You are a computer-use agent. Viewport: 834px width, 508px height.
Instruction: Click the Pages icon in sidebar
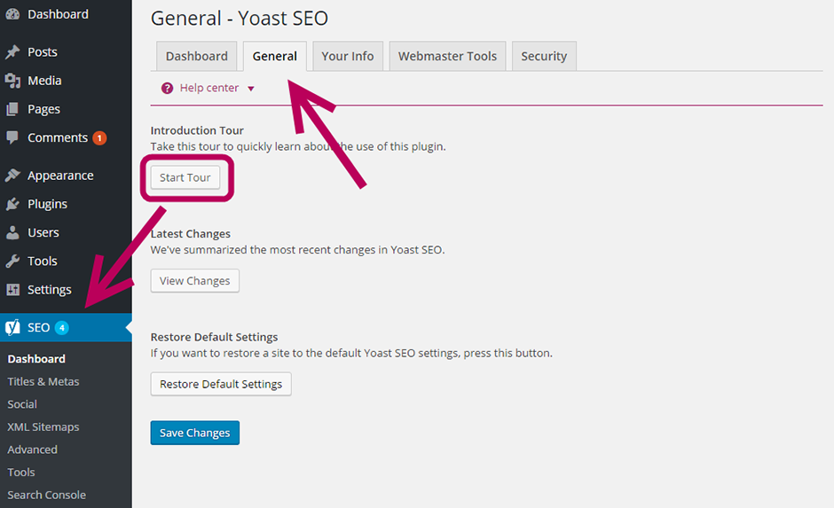pos(12,109)
